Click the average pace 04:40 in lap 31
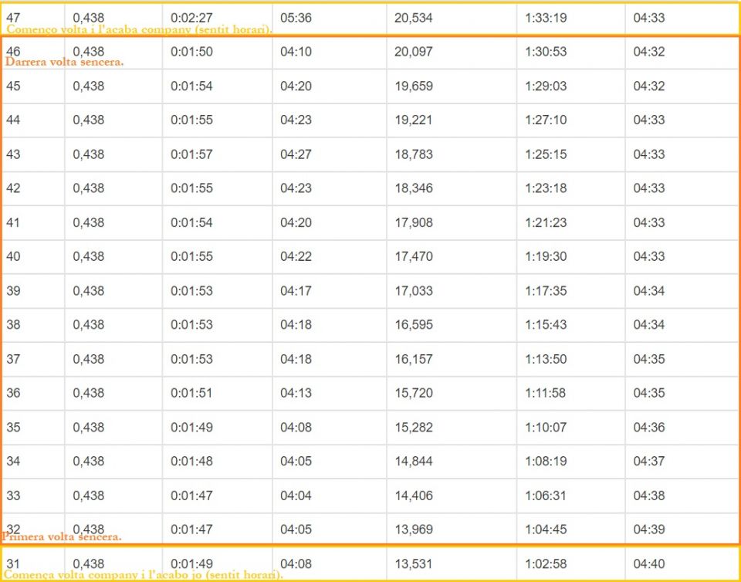Viewport: 741px width, 582px height. click(x=649, y=563)
